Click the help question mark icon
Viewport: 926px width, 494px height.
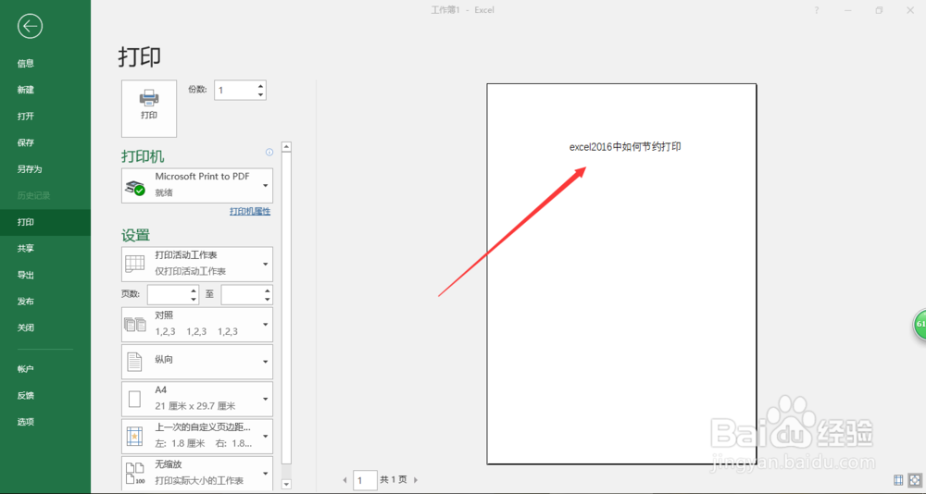coord(817,10)
